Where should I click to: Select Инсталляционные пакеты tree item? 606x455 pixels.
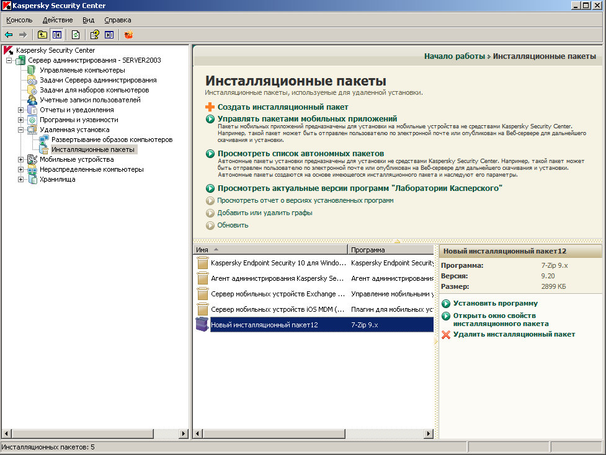pyautogui.click(x=93, y=149)
